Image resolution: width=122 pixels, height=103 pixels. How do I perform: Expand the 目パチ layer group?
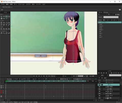click(106, 92)
